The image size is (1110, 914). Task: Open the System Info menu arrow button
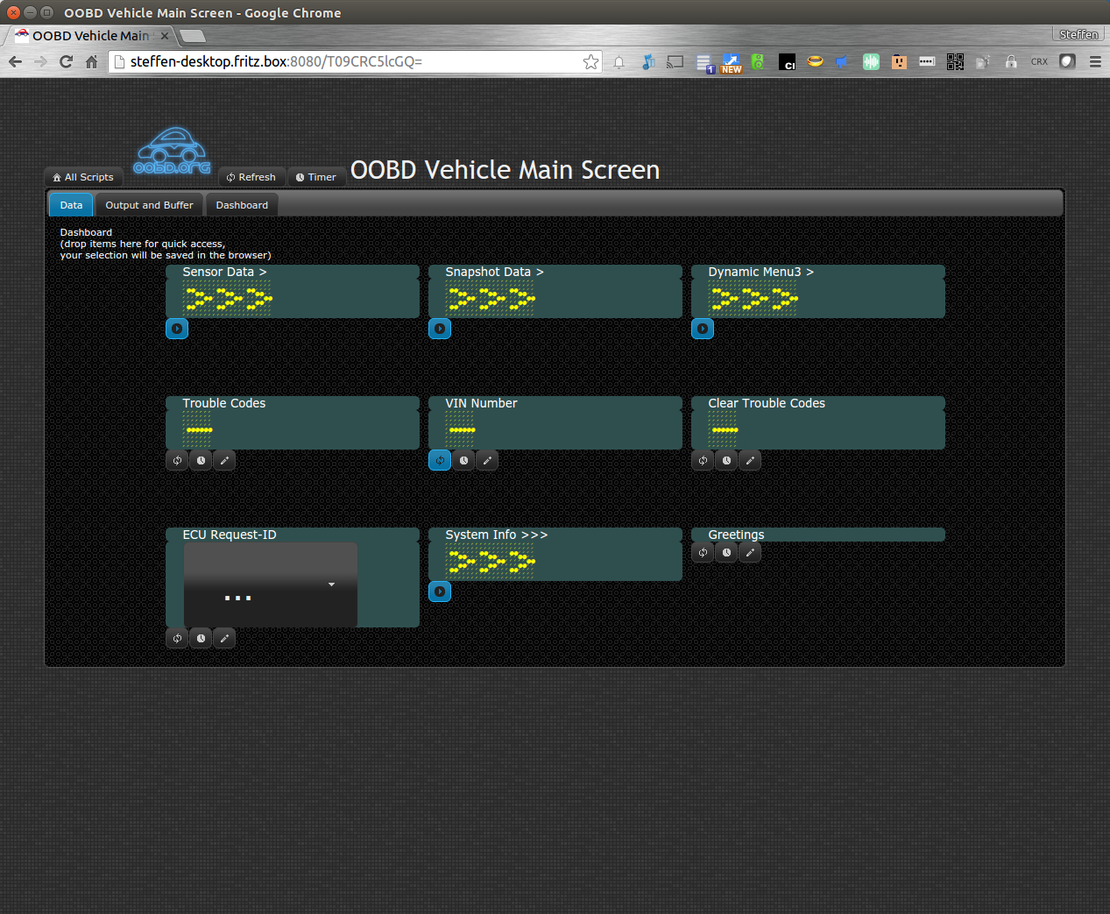(x=440, y=592)
